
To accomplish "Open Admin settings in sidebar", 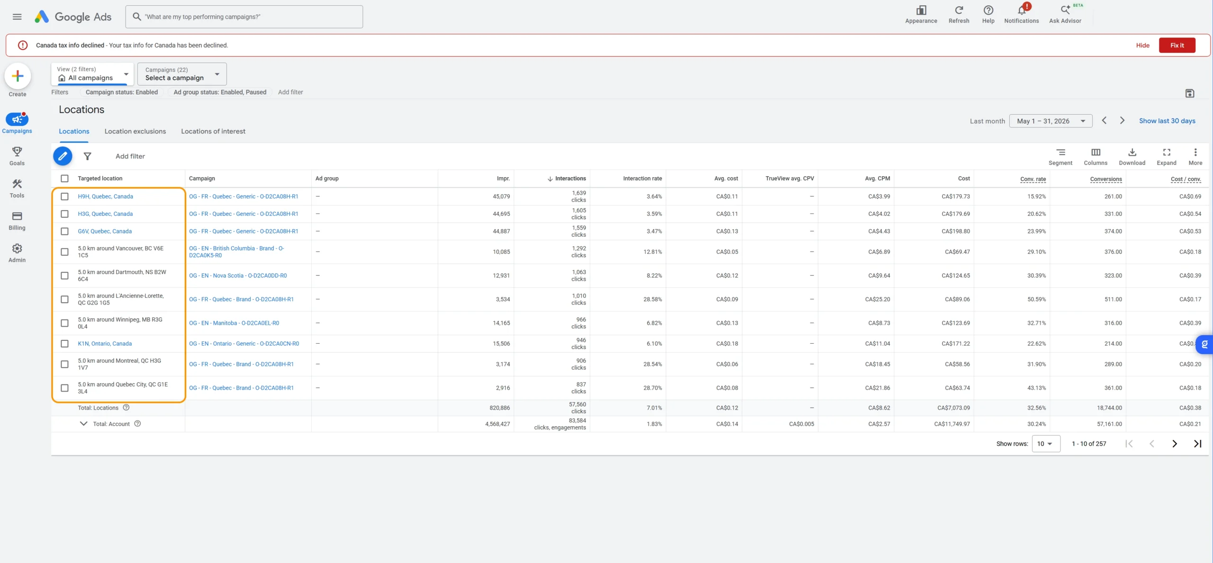I will [x=17, y=253].
